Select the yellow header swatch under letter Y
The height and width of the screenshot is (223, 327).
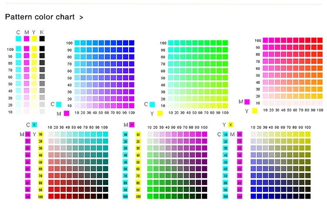[x=34, y=39]
